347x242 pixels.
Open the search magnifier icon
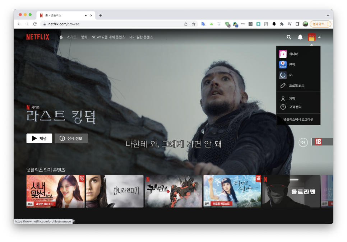(x=289, y=37)
